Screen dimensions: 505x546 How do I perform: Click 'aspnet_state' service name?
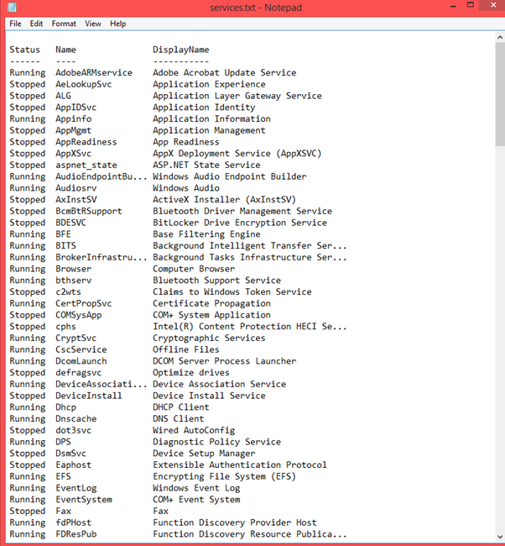[86, 165]
